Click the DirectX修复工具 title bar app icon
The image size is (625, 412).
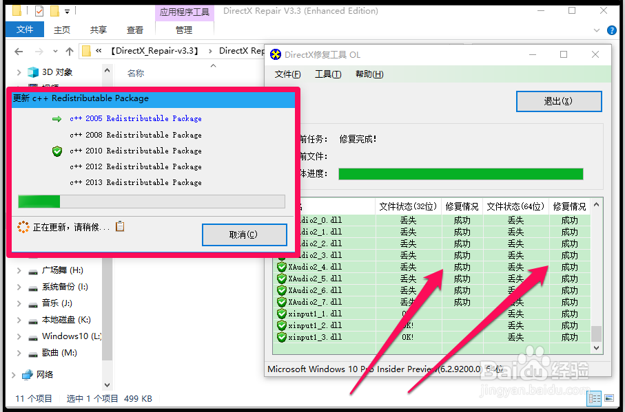[276, 54]
